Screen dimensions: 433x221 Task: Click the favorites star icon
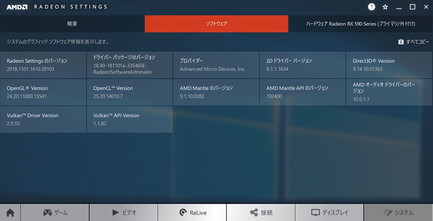(x=385, y=7)
